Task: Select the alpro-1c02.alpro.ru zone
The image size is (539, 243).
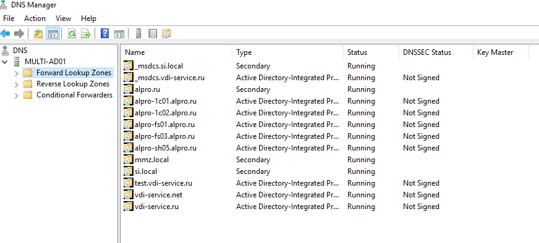Action: coord(166,113)
